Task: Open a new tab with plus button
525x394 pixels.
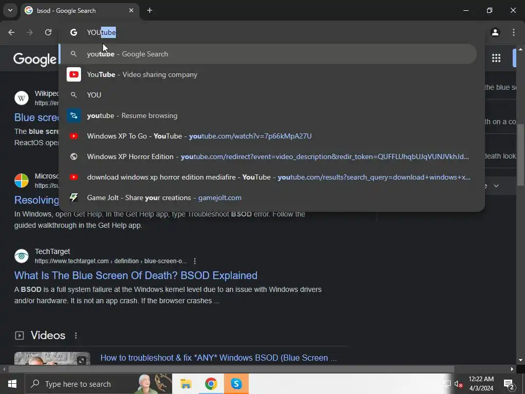Action: click(x=150, y=10)
